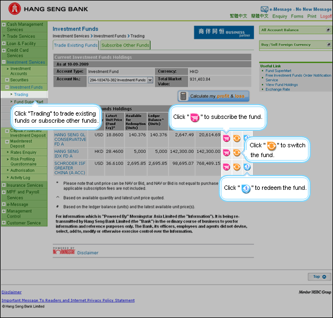The width and height of the screenshot is (333, 318).
Task: Expand Loan & Facility plus icon
Action: click(4, 44)
